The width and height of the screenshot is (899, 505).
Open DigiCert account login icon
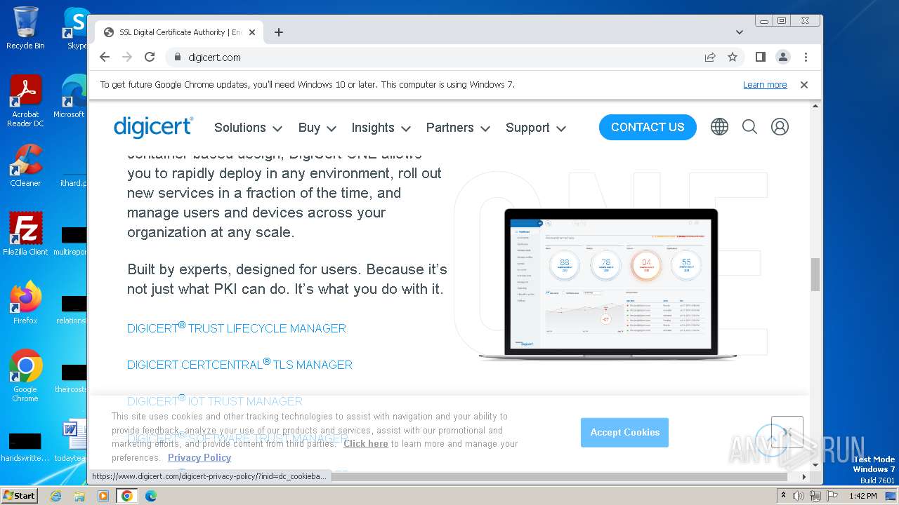[x=780, y=127]
